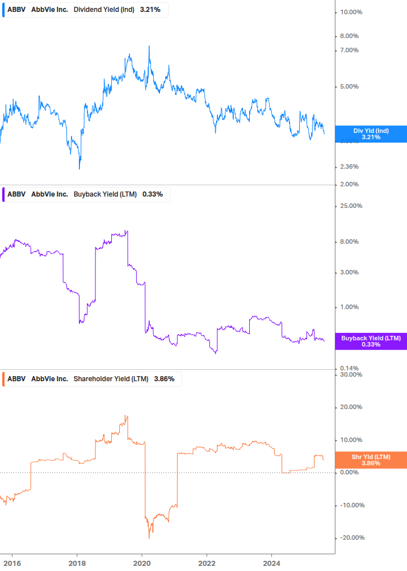
Task: Select the blue Div Yld (Ind) 3.21% value tag
Action: tap(371, 134)
